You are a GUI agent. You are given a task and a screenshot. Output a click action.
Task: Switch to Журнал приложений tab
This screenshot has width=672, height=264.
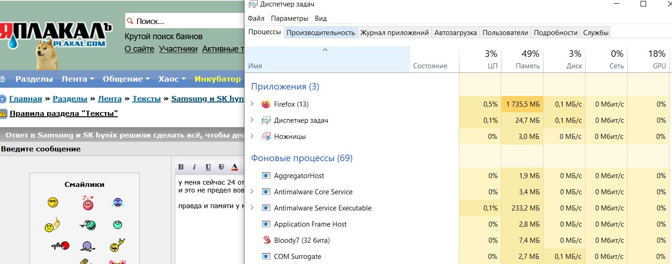click(395, 32)
